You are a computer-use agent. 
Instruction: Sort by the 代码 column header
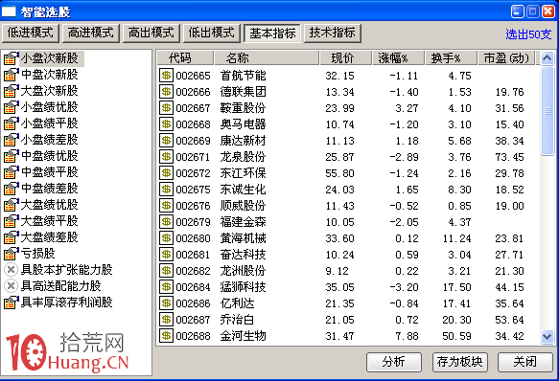click(185, 58)
